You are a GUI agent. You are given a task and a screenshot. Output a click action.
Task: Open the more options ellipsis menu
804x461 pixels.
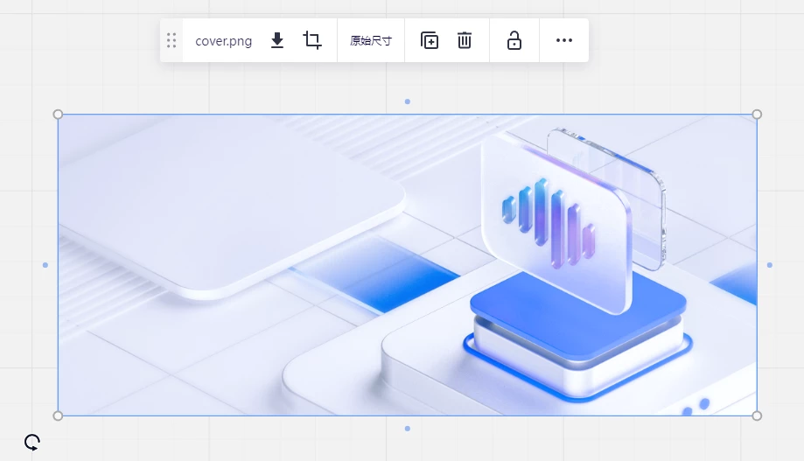(x=564, y=40)
